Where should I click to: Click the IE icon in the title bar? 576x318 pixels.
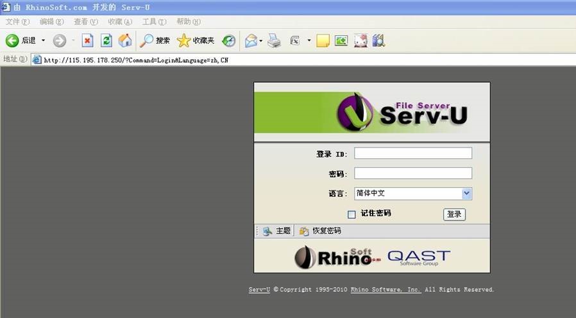[6, 7]
